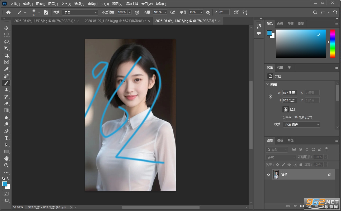341x211 pixels.
Task: Open the brush preset picker arrow
Action: 39,12
